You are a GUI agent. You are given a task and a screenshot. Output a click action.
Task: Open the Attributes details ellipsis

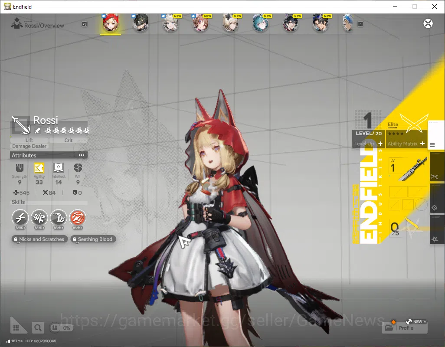82,155
